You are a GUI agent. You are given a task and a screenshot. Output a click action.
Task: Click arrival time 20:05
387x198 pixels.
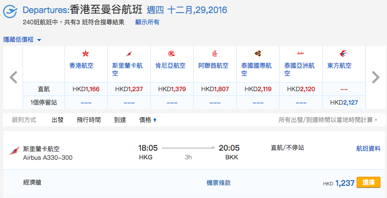tap(229, 148)
